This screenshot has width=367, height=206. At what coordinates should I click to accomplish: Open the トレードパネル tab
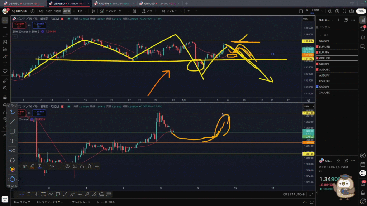[106, 202]
